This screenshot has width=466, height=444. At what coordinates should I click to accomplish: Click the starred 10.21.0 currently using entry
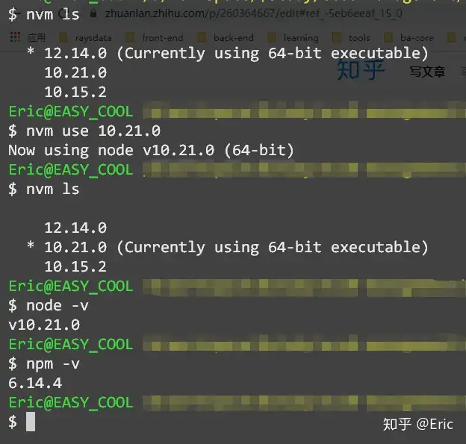tap(228, 247)
